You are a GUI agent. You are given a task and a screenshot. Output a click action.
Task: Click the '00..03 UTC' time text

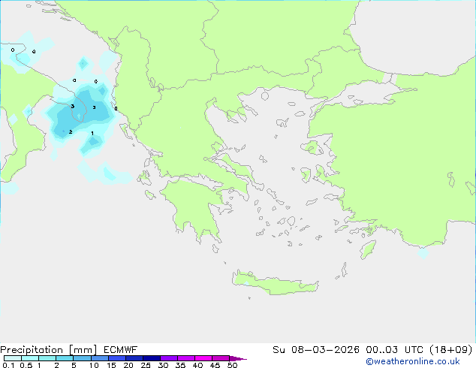pyautogui.click(x=394, y=350)
